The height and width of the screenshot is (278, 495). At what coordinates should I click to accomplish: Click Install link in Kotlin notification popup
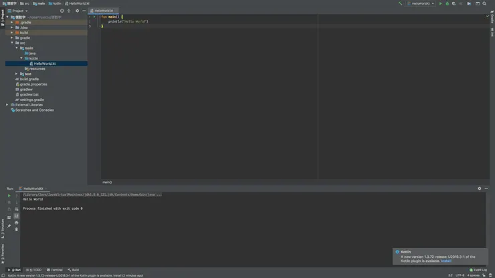(446, 261)
